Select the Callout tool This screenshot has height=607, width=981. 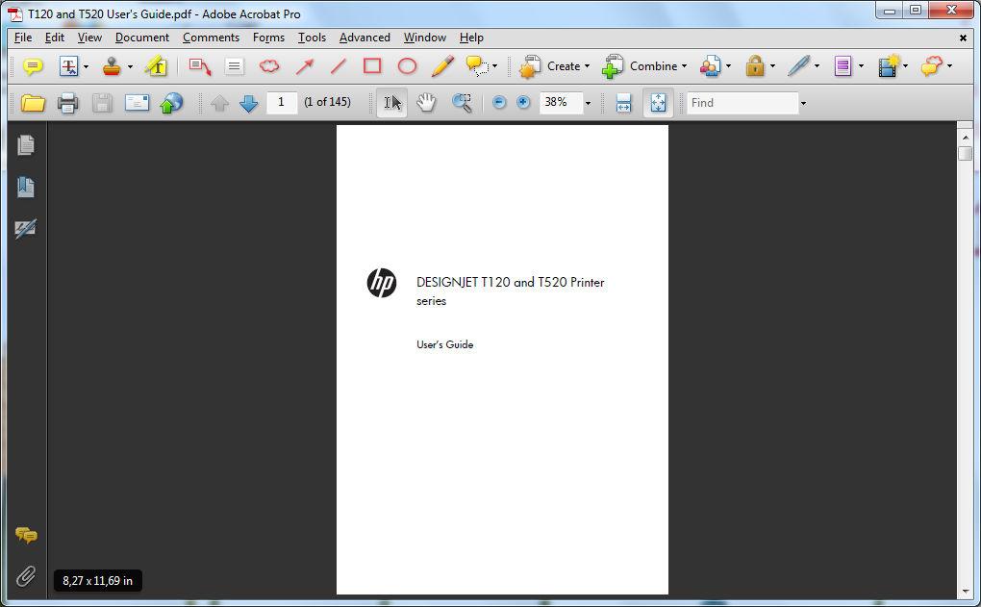tap(200, 66)
